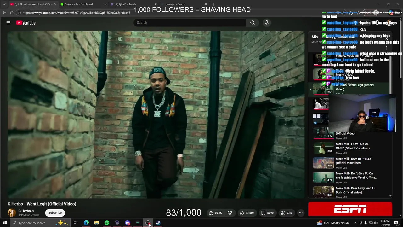Open the 5:34 Official Video thumbnail
This screenshot has height=227, width=403.
[x=323, y=133]
